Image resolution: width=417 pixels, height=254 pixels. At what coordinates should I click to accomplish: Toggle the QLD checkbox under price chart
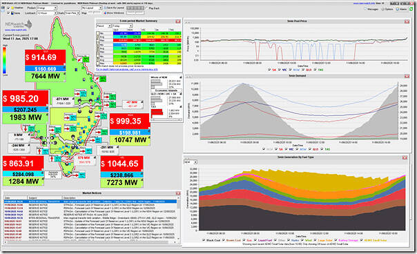point(302,70)
